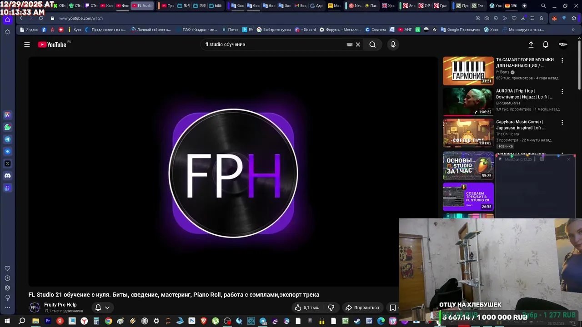Reload the page

click(x=41, y=18)
